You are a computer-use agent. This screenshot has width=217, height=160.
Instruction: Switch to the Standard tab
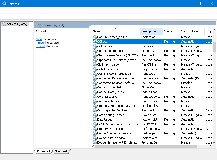(61, 151)
